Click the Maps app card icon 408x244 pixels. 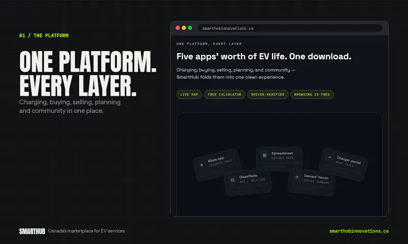(x=201, y=165)
